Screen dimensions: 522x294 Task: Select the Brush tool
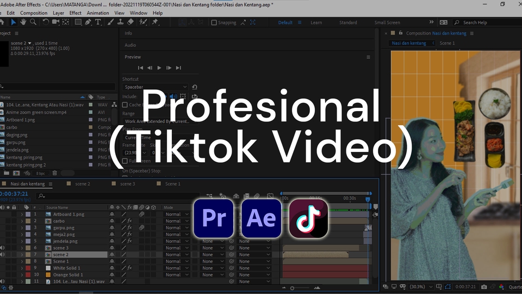click(x=110, y=22)
